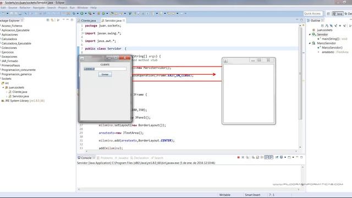The image size is (352, 198).
Task: Toggle Link with Editor in Package Explorer
Action: pos(52,20)
